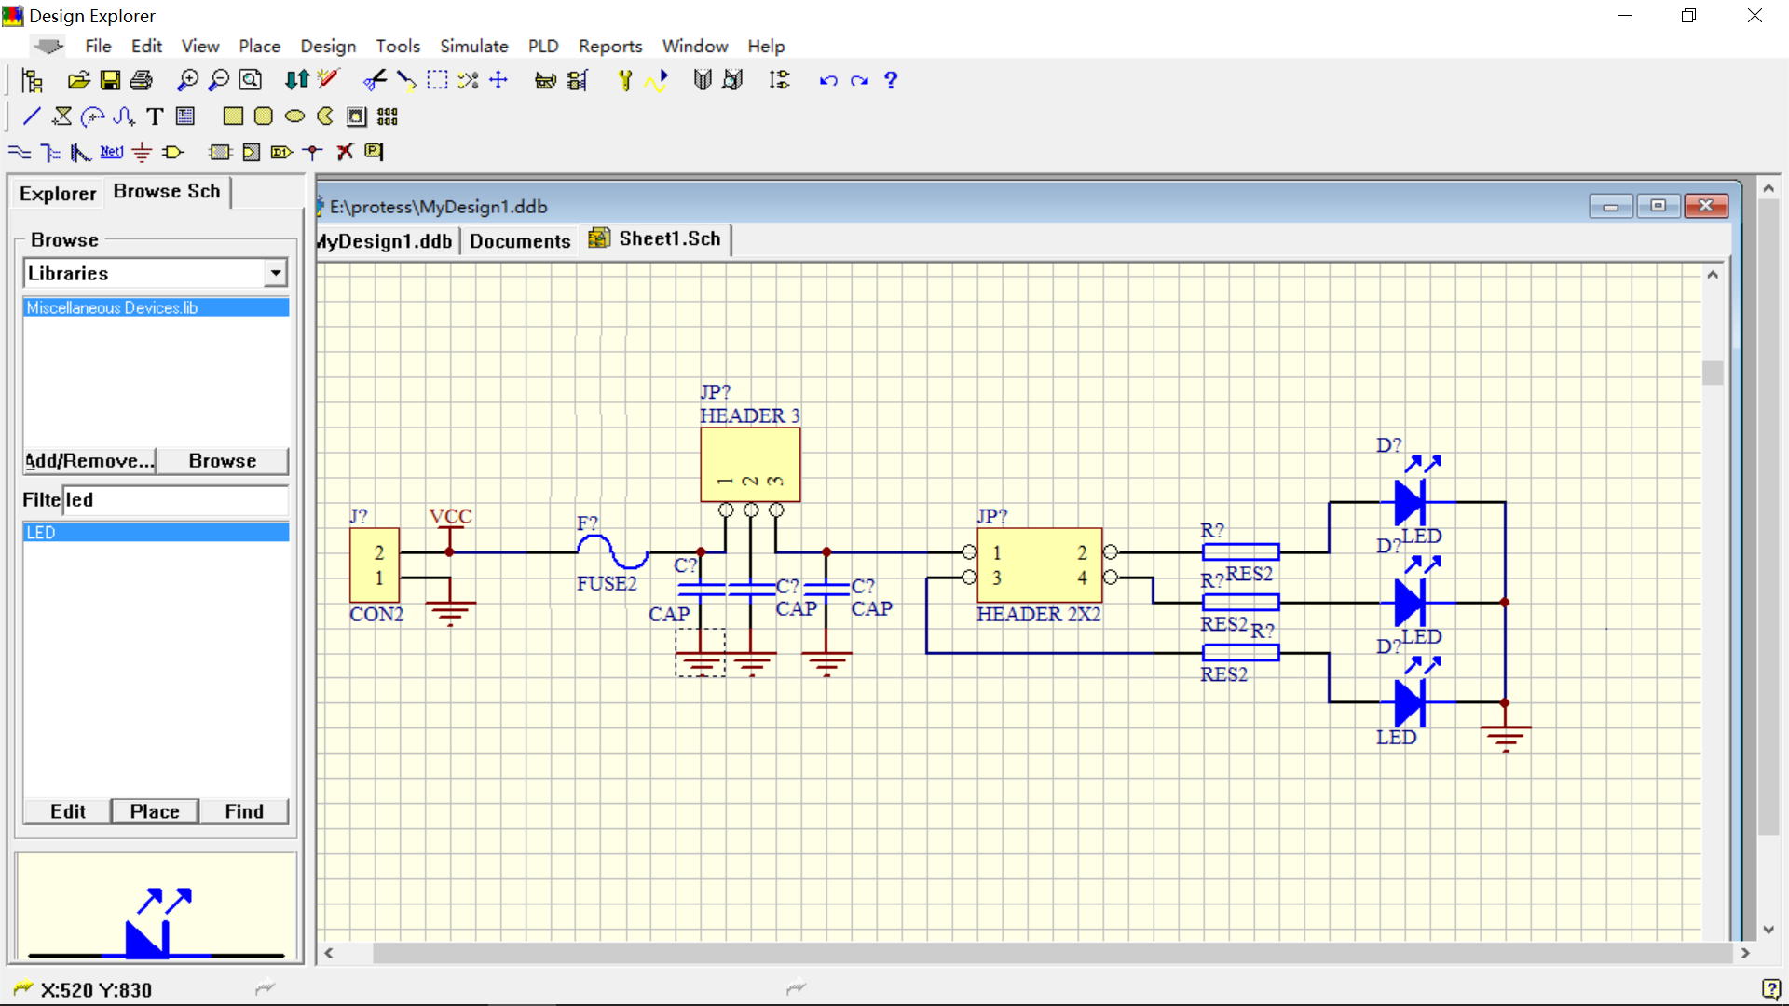Click the Add/Remove libraries button
This screenshot has width=1789, height=1006.
click(x=88, y=459)
